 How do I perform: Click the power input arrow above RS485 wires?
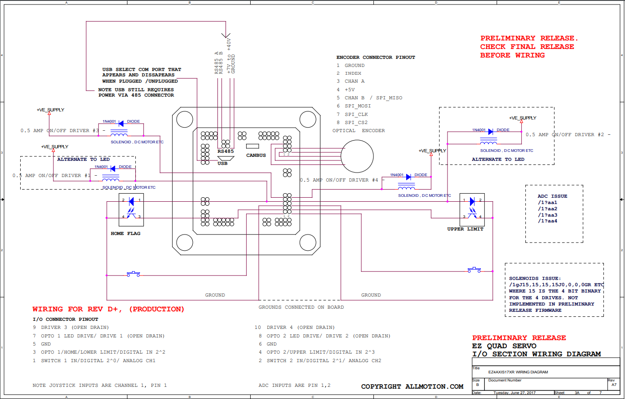point(226,35)
